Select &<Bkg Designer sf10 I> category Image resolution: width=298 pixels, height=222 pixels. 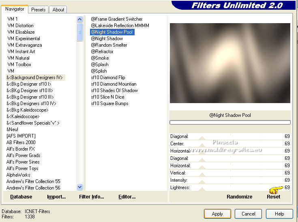click(x=29, y=84)
